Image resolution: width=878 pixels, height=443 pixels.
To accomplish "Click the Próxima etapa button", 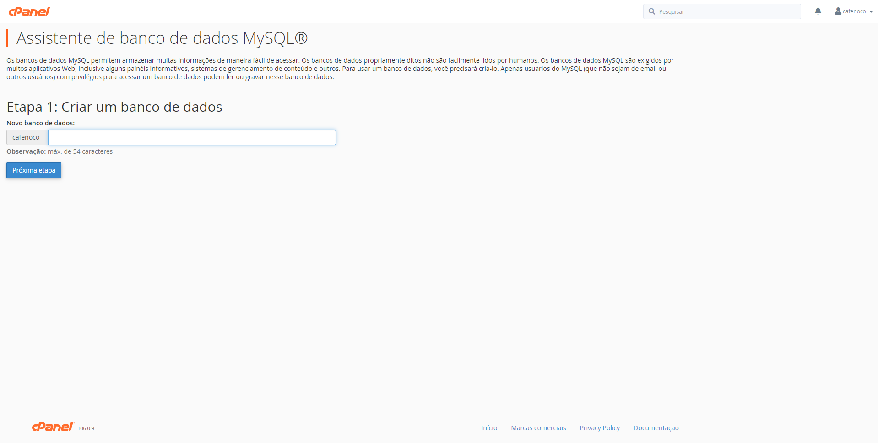I will point(34,170).
